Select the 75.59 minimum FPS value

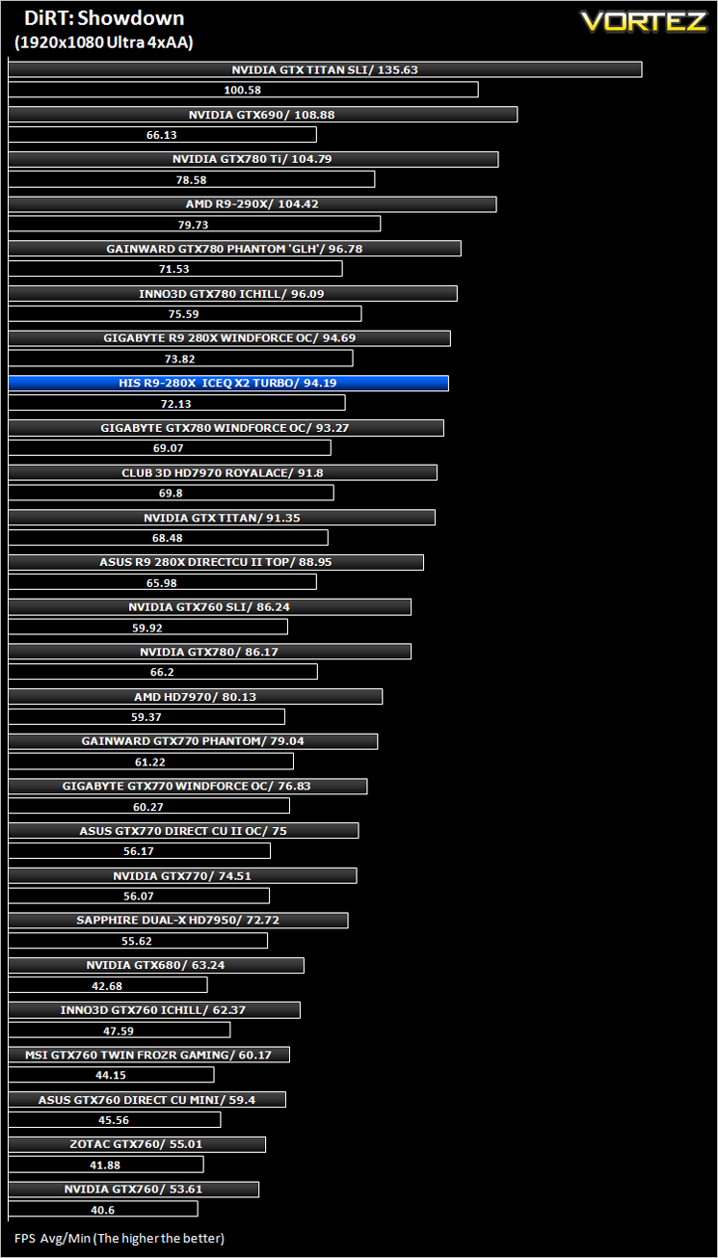(184, 314)
